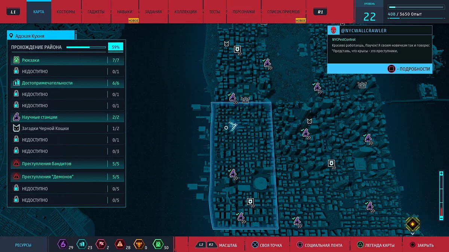Open the СПИСОК ПРИЕМОВ tab
This screenshot has width=449, height=252.
click(284, 12)
